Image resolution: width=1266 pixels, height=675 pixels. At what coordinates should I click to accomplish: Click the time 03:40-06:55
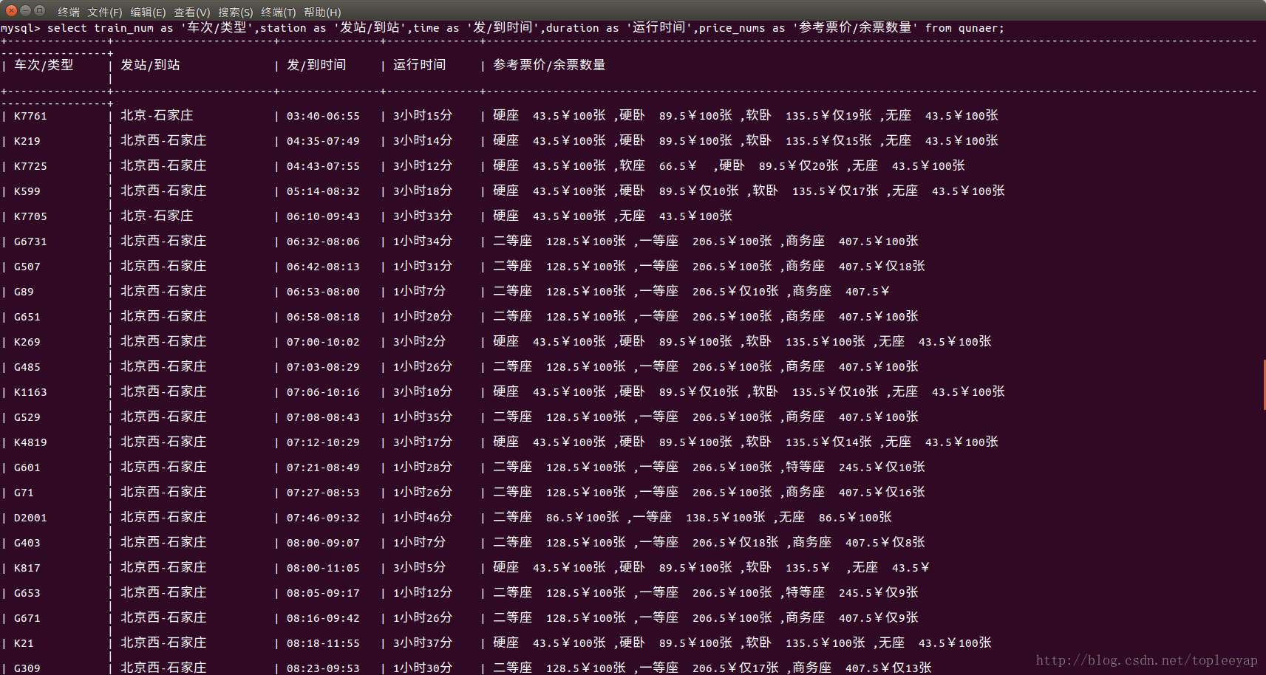[x=323, y=116]
